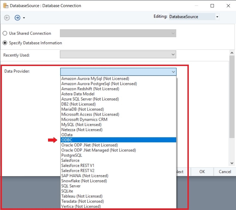
Task: Choose ODBC from the provider list
Action: pos(67,140)
